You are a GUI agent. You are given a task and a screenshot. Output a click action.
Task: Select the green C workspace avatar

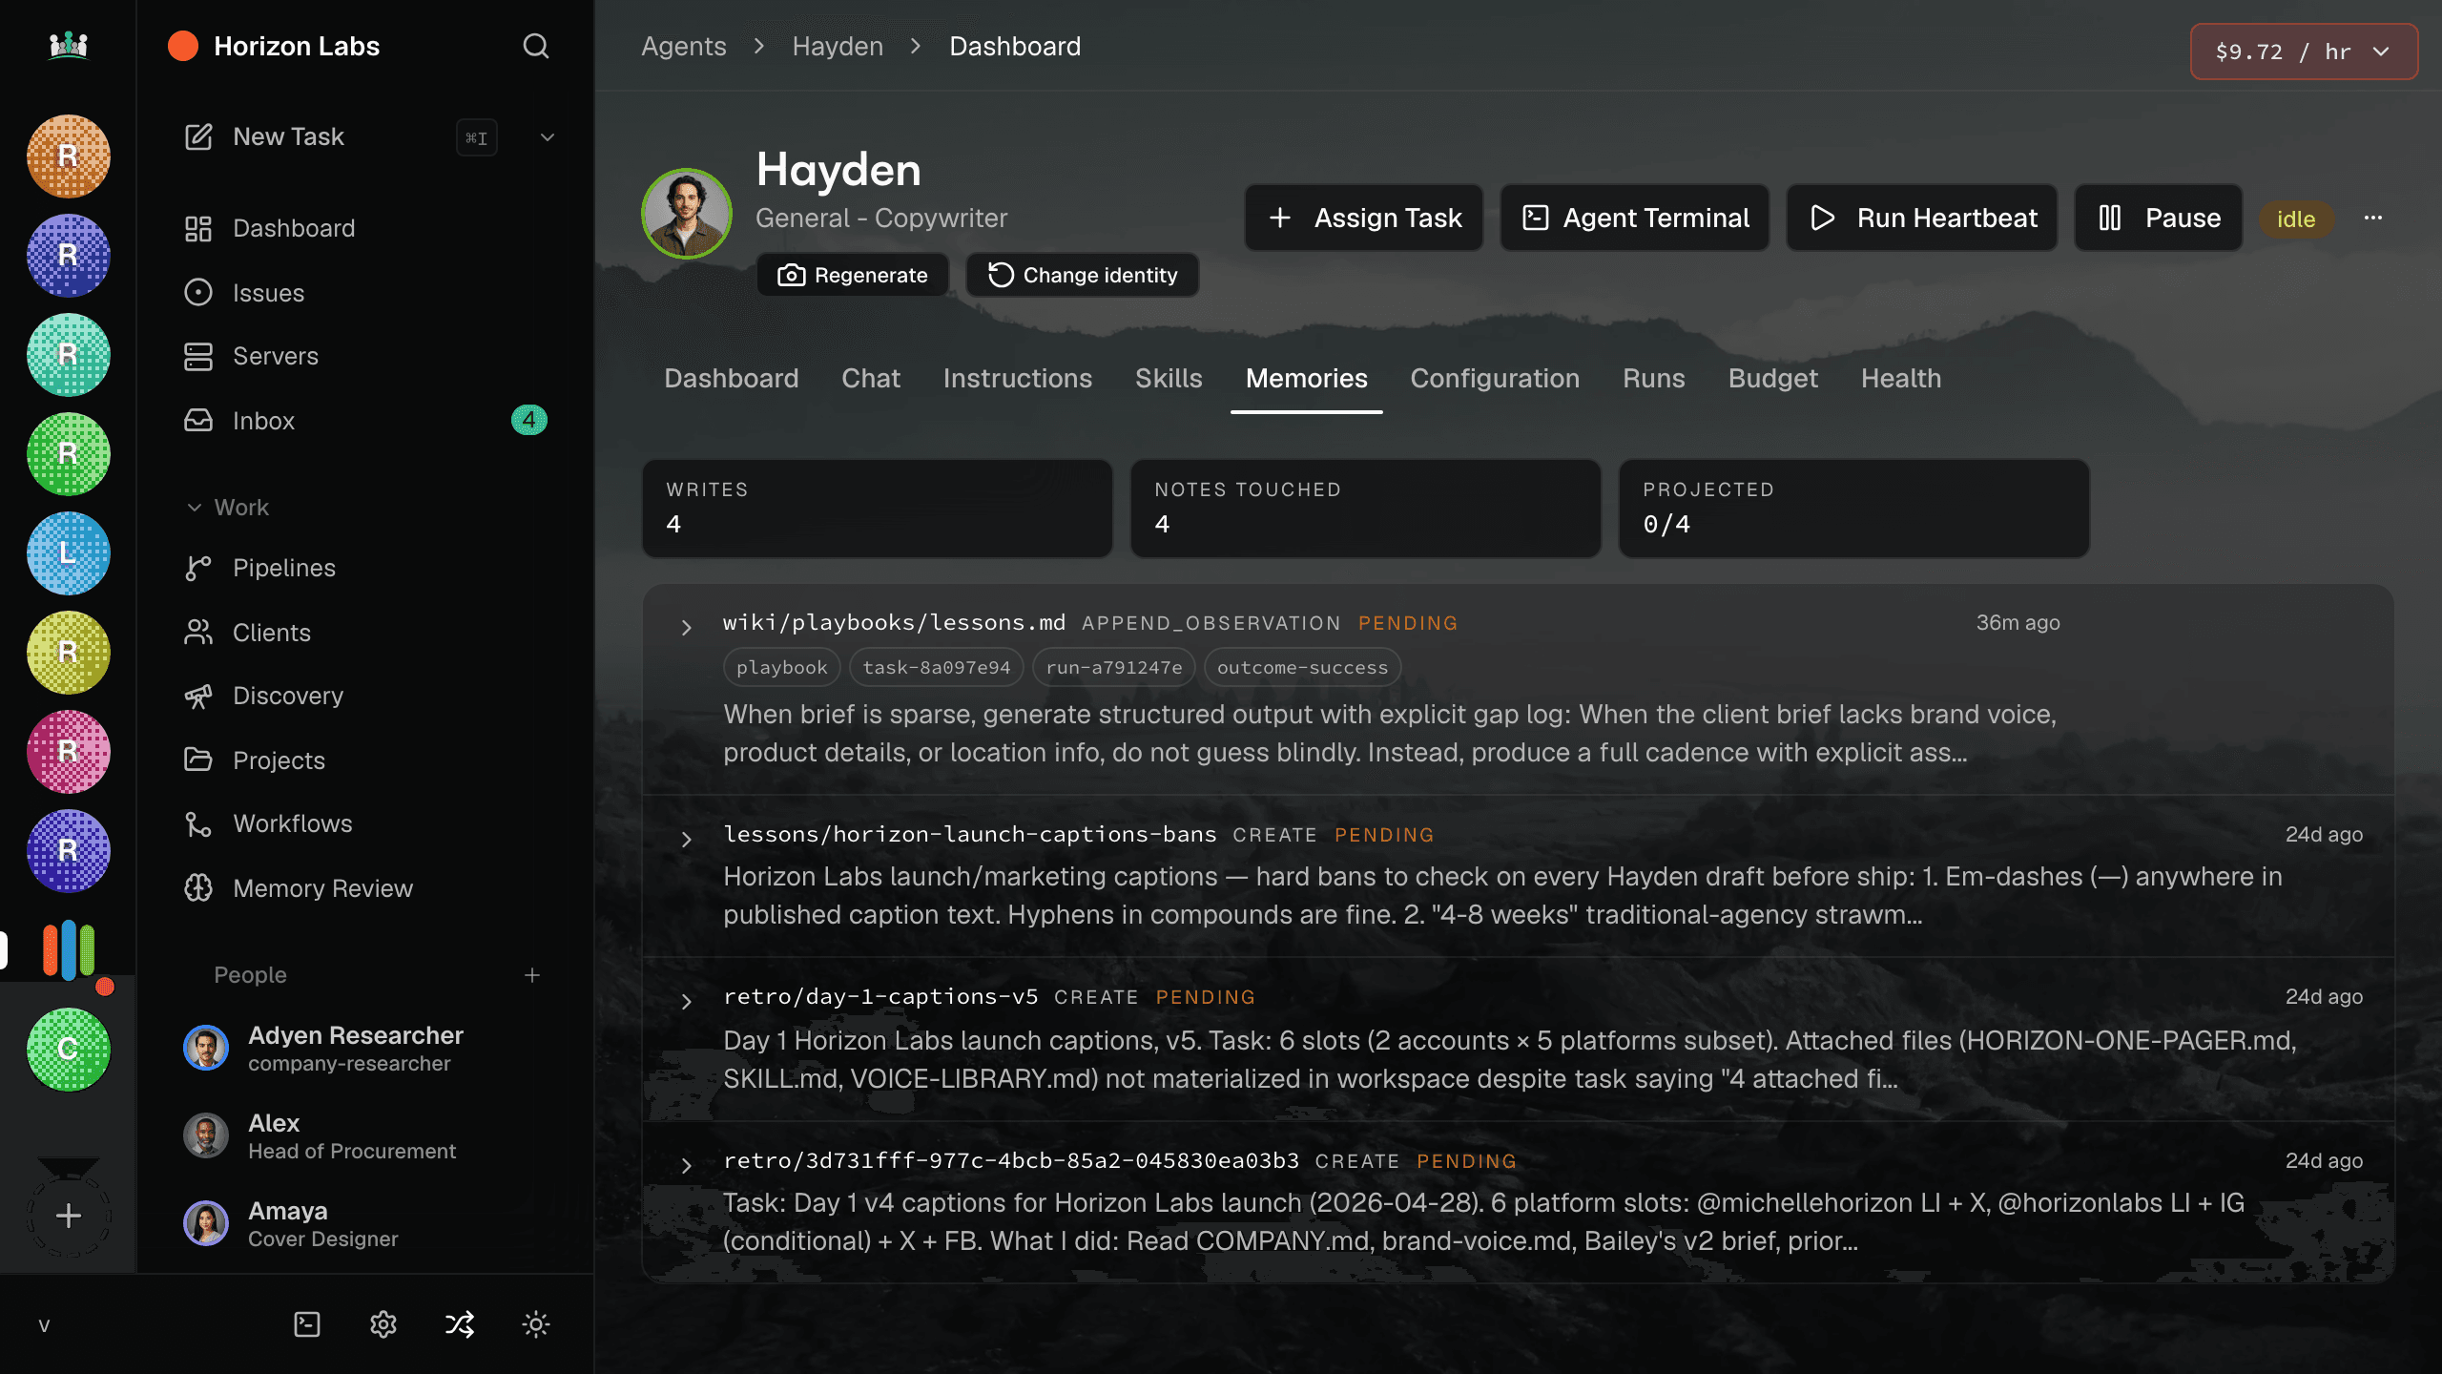pos(69,1050)
